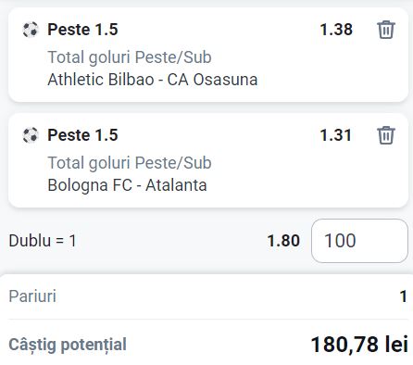The image size is (413, 365).
Task: Click second Peste 1.5 selection title
Action: click(x=82, y=135)
